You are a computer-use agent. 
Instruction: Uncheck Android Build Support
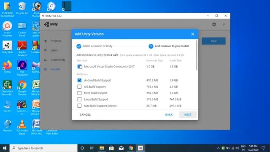(79, 80)
